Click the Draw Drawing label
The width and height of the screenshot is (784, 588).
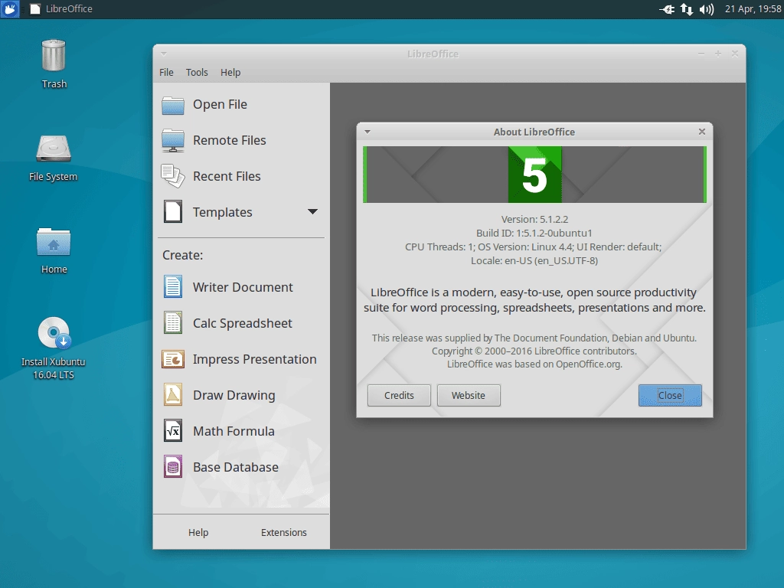[x=234, y=396]
